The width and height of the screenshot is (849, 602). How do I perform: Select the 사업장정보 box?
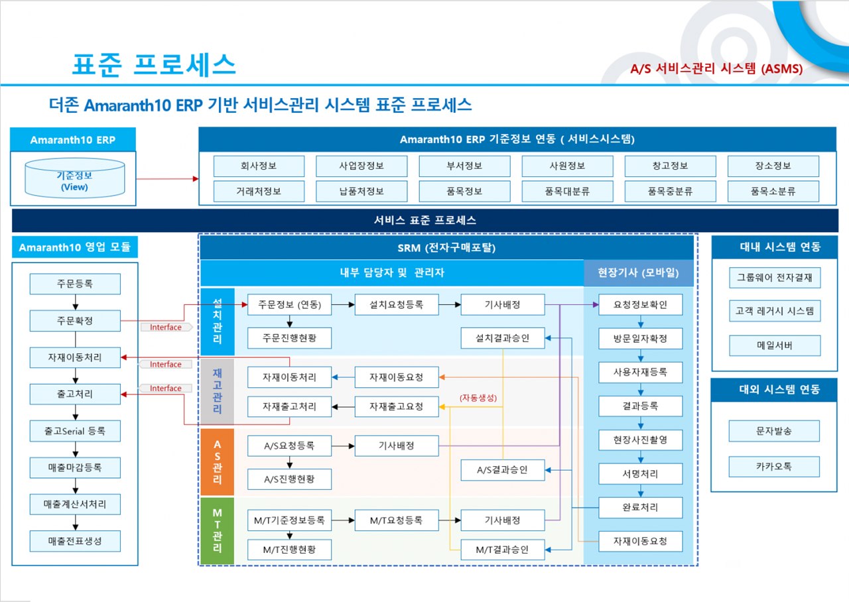pyautogui.click(x=361, y=166)
